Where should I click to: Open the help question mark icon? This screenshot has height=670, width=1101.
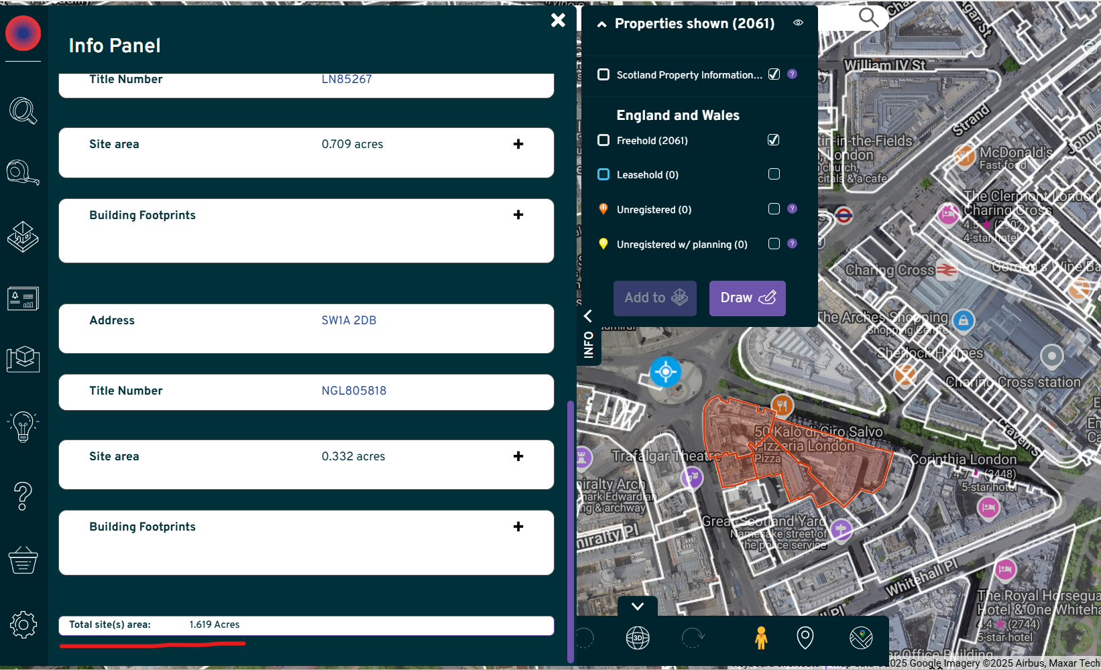pos(23,496)
